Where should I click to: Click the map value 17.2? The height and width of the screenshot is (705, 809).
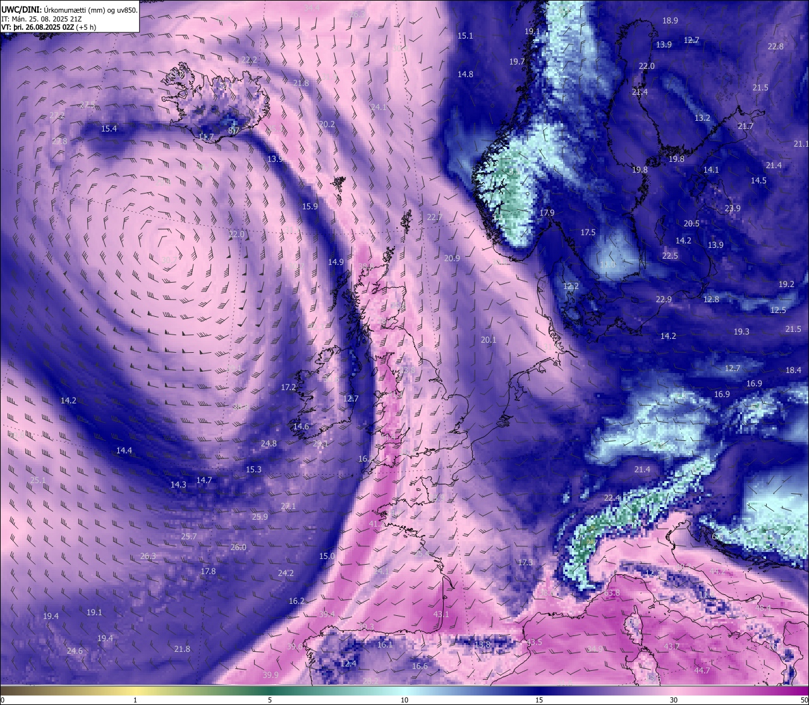288,388
